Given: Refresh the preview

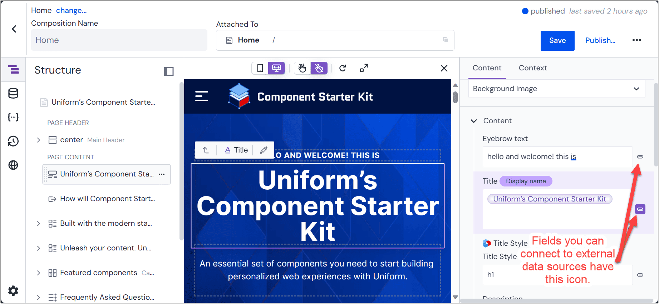Looking at the screenshot, I should point(343,68).
